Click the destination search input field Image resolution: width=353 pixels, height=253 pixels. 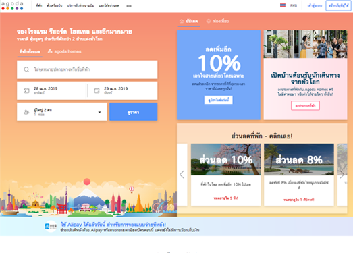(87, 69)
